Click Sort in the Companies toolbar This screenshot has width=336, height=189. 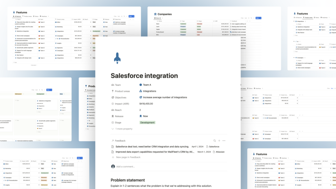click(246, 18)
